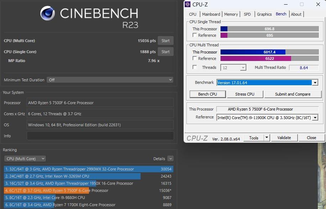This screenshot has width=326, height=209.
Task: Enable the Single Thread Reference checkbox
Action: (195, 35)
